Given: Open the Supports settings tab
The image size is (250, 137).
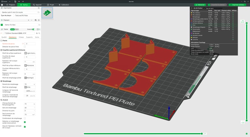Looking at the screenshot, I should pyautogui.click(x=29, y=37).
